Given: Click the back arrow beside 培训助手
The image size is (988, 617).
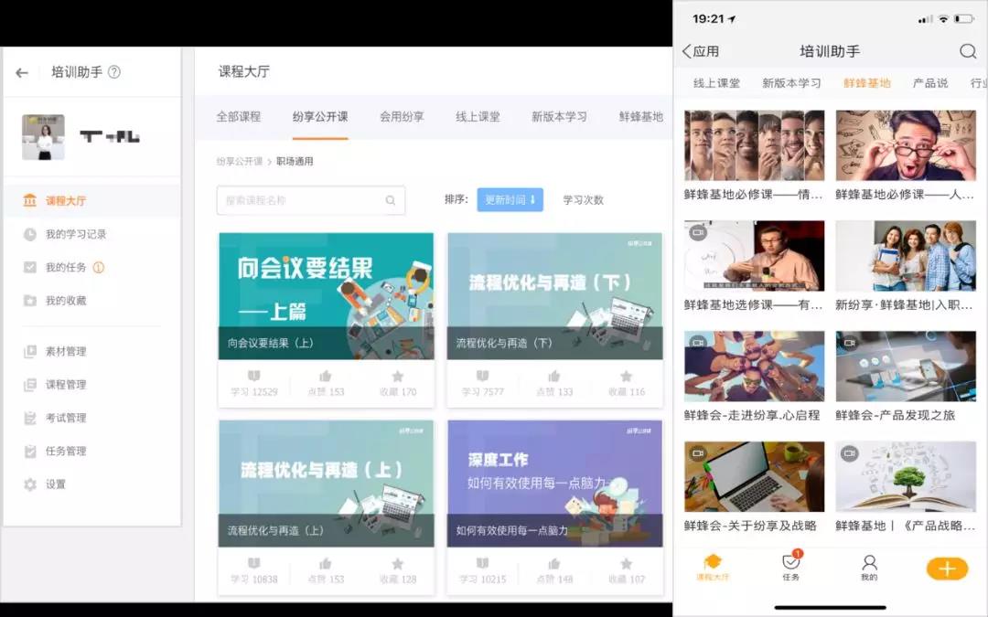Looking at the screenshot, I should pos(22,73).
